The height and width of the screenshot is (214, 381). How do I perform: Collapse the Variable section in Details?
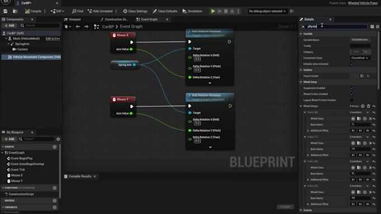click(x=301, y=34)
